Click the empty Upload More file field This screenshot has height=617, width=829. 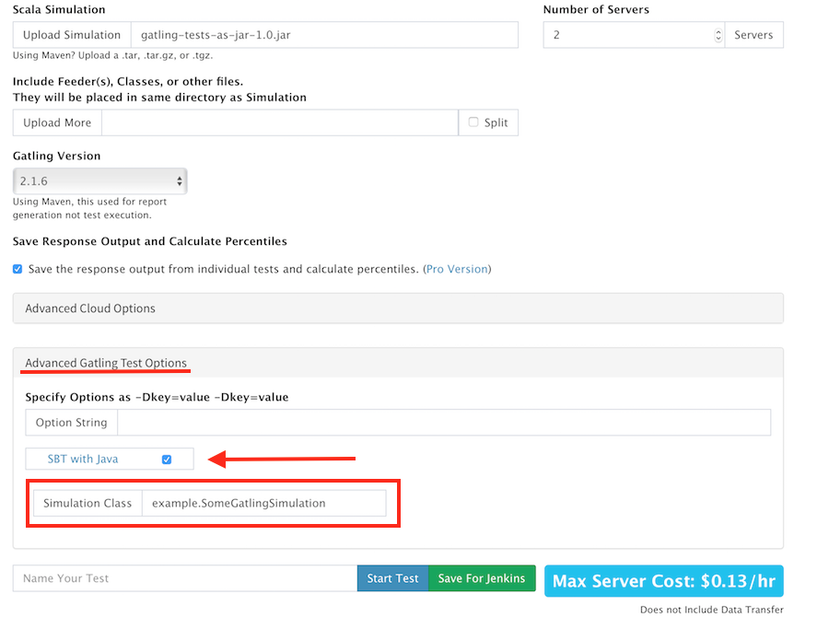tap(280, 122)
